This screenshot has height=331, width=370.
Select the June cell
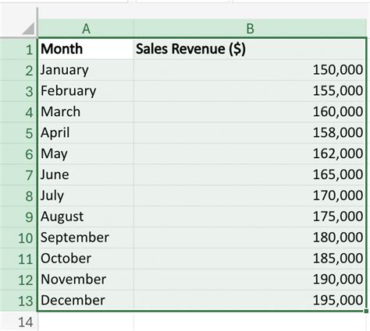pos(86,174)
